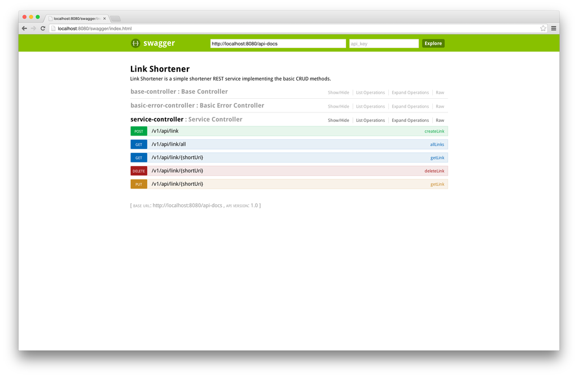Click the API version 1.0 text
Image resolution: width=578 pixels, height=377 pixels.
click(x=242, y=205)
